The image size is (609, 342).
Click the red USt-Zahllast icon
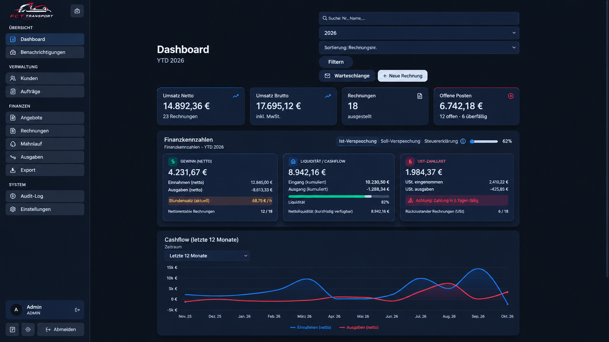(x=410, y=161)
